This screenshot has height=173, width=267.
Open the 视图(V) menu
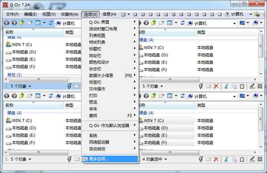click(x=49, y=15)
